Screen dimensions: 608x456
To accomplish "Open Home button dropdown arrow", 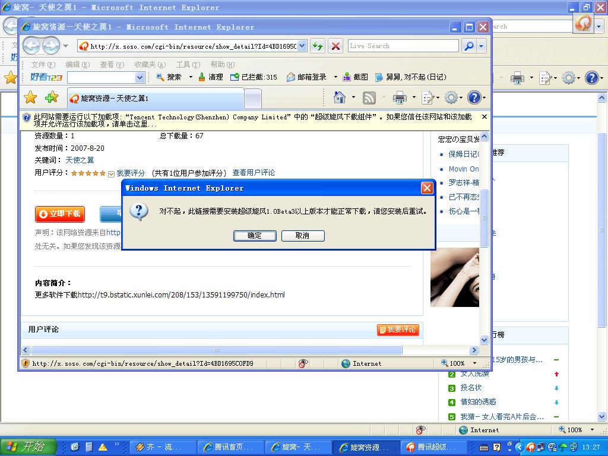I will click(353, 97).
